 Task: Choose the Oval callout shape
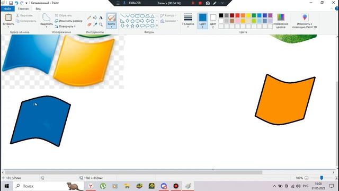147,26
